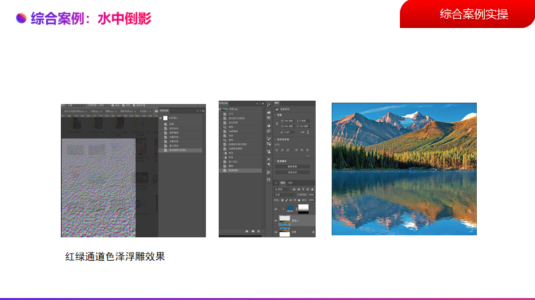Click the flip vertical icon in Properties
This screenshot has width=535, height=300.
click(x=308, y=132)
